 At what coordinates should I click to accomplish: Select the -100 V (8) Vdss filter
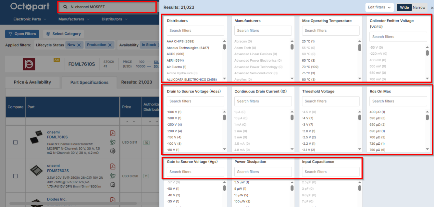point(174,144)
